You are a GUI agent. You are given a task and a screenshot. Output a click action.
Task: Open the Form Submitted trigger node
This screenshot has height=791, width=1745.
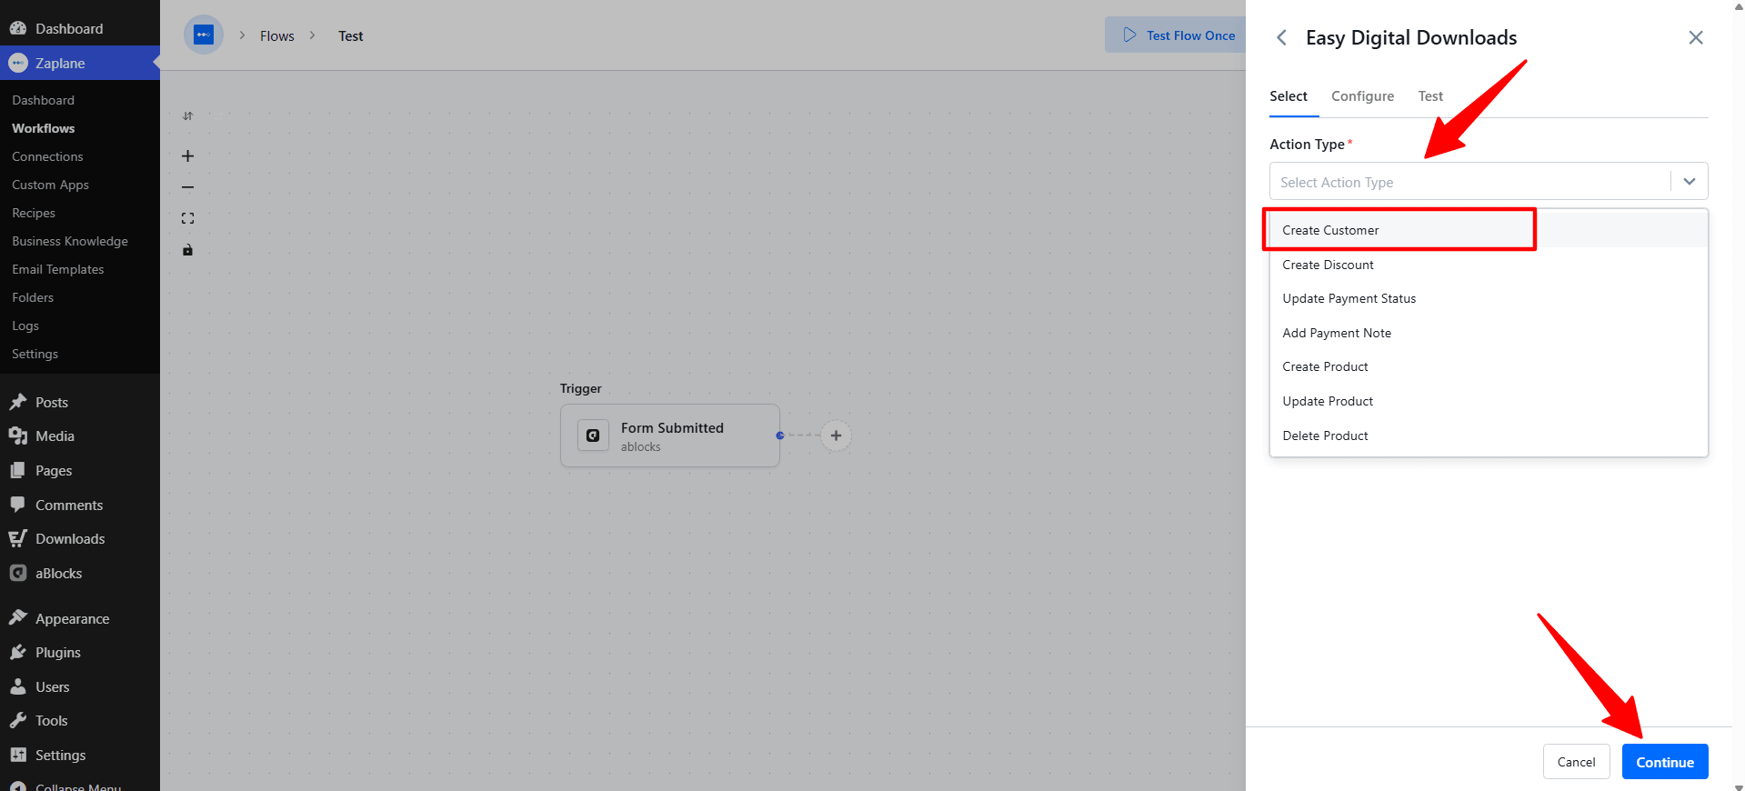click(x=670, y=436)
